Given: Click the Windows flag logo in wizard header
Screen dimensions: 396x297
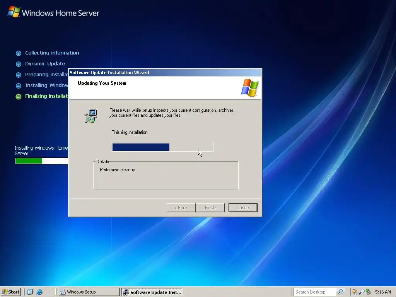Looking at the screenshot, I should point(250,88).
